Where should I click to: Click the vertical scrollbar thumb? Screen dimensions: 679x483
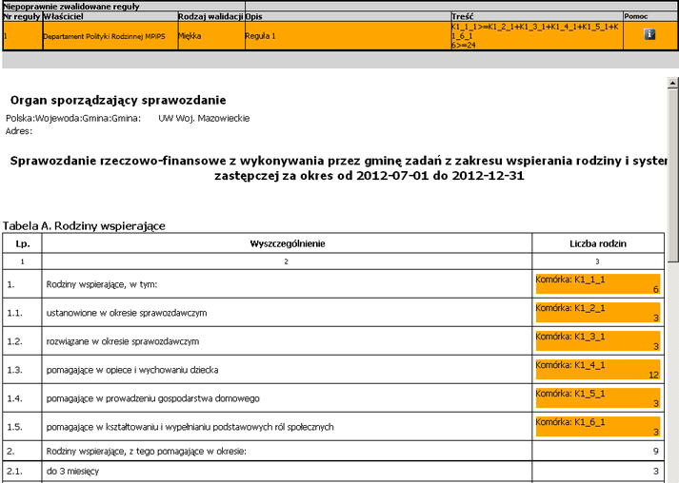(672, 171)
